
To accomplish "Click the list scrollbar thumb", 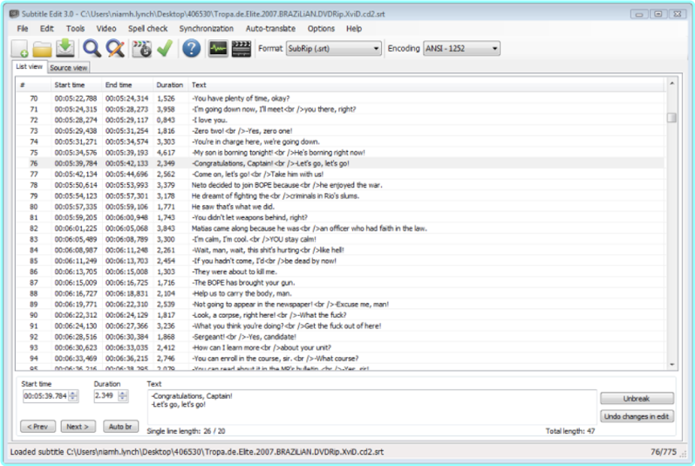I will (x=671, y=118).
